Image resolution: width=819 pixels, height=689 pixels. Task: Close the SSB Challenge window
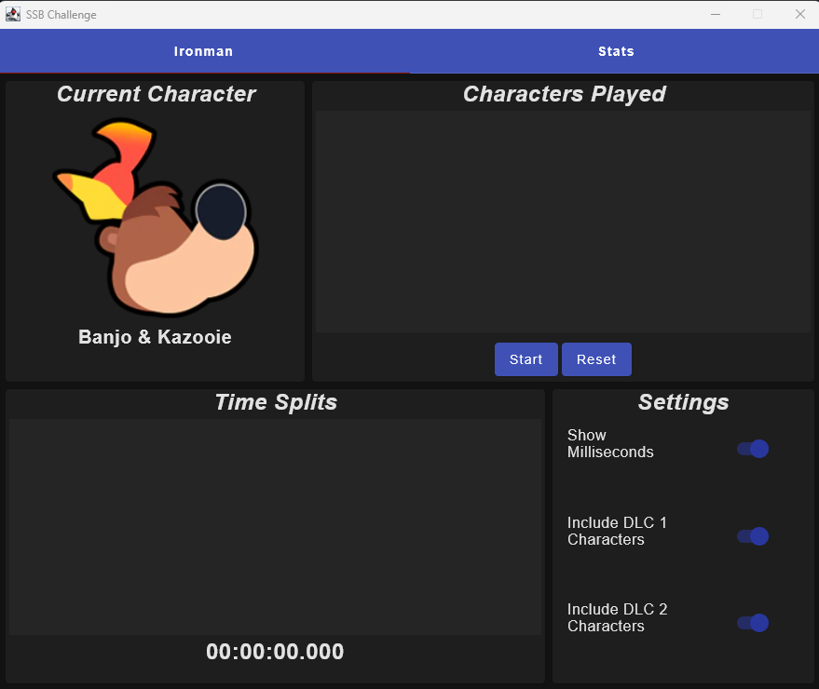pyautogui.click(x=800, y=14)
